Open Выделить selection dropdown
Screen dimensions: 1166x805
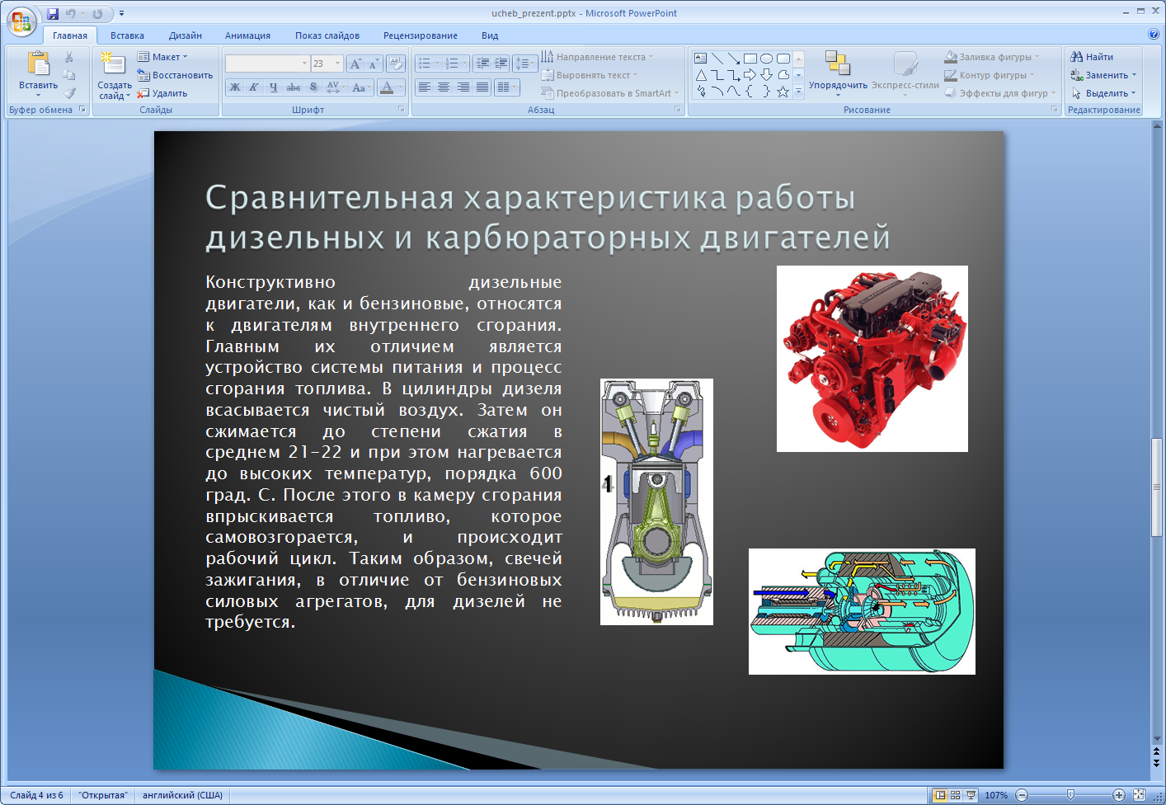[1103, 93]
